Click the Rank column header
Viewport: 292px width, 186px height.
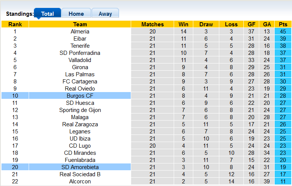[15, 24]
